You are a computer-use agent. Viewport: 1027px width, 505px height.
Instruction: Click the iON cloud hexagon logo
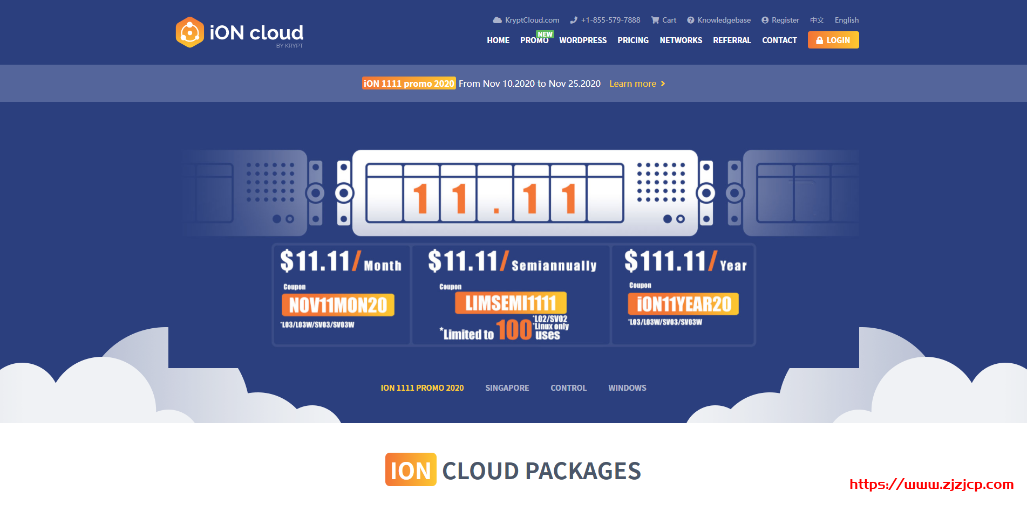point(189,32)
